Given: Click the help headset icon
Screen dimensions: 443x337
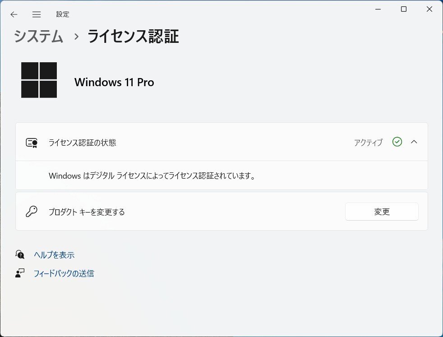Looking at the screenshot, I should [x=20, y=254].
